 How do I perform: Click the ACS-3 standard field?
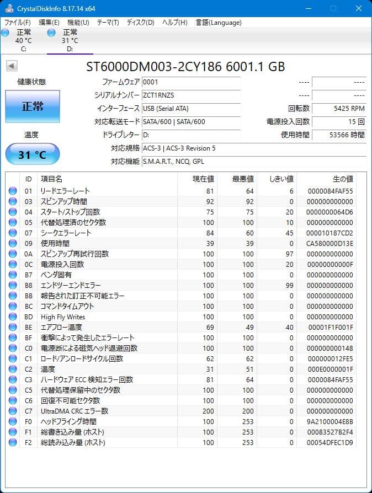click(254, 148)
